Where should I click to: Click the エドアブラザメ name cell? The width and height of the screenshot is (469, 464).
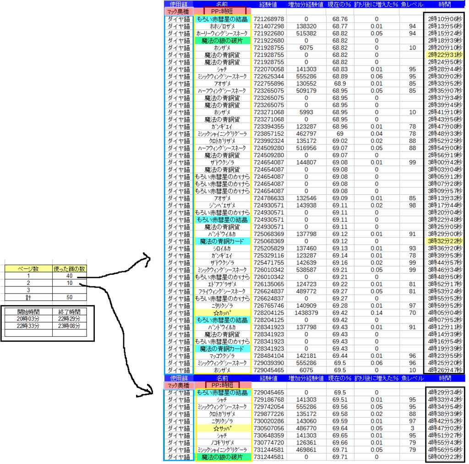pos(222,284)
